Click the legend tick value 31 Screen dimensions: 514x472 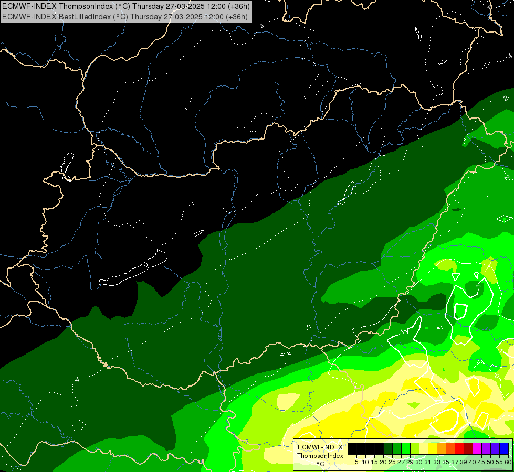tap(428, 462)
